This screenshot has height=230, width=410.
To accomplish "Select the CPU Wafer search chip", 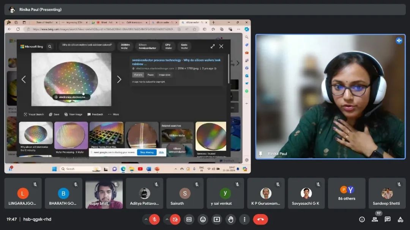I will pyautogui.click(x=168, y=47).
